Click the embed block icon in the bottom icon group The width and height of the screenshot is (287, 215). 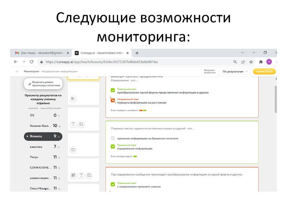click(73, 175)
